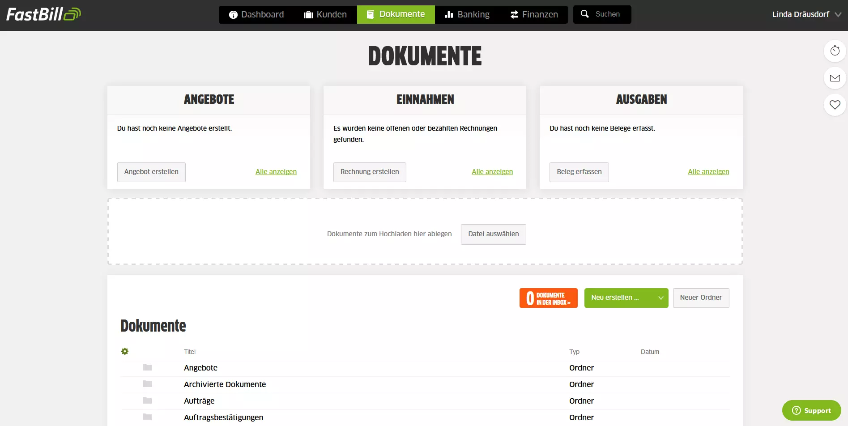Click the magnifying glass search icon
This screenshot has width=848, height=426.
coord(584,13)
